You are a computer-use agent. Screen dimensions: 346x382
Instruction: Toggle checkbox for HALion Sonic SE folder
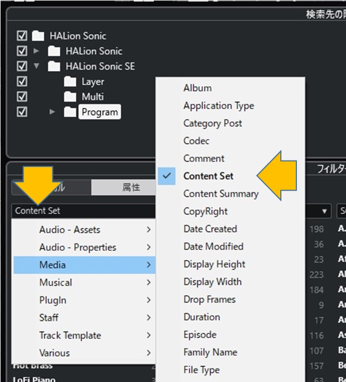click(22, 66)
